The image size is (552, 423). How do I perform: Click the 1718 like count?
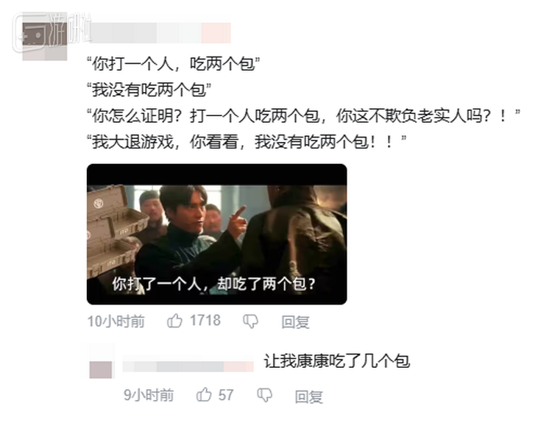[x=205, y=321]
